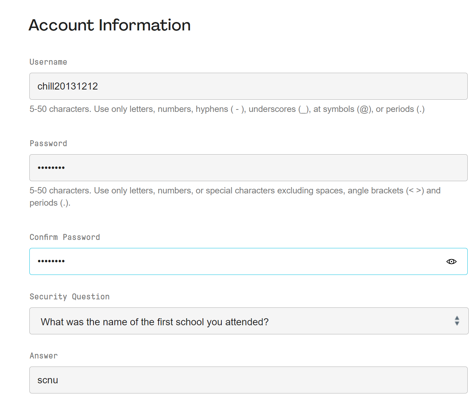
Task: Click the masked dots in Password field
Action: (51, 168)
